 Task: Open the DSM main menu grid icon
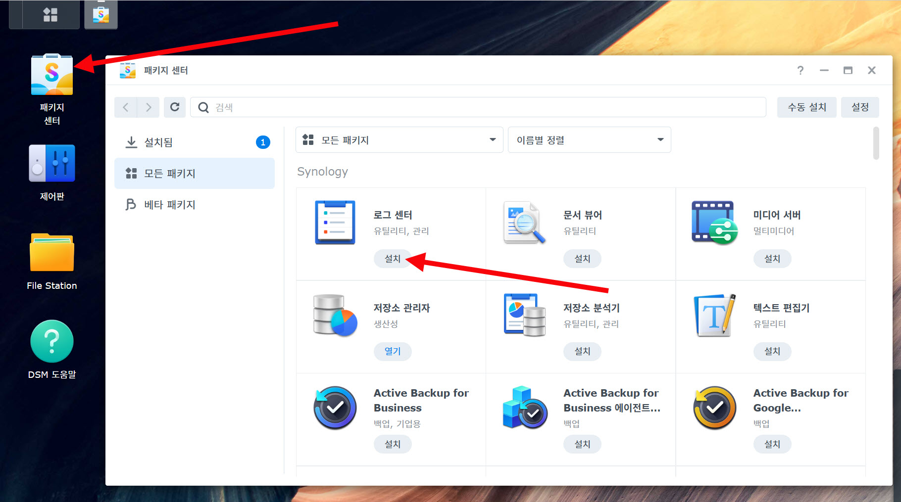pyautogui.click(x=50, y=14)
